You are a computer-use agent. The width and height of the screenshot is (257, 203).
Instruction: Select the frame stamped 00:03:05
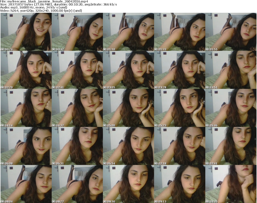pos(128,70)
